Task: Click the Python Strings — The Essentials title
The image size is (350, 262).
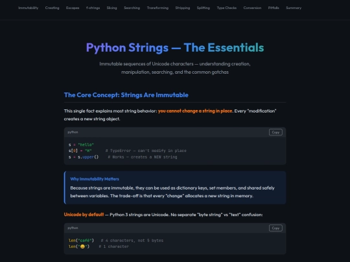Action: [x=175, y=48]
